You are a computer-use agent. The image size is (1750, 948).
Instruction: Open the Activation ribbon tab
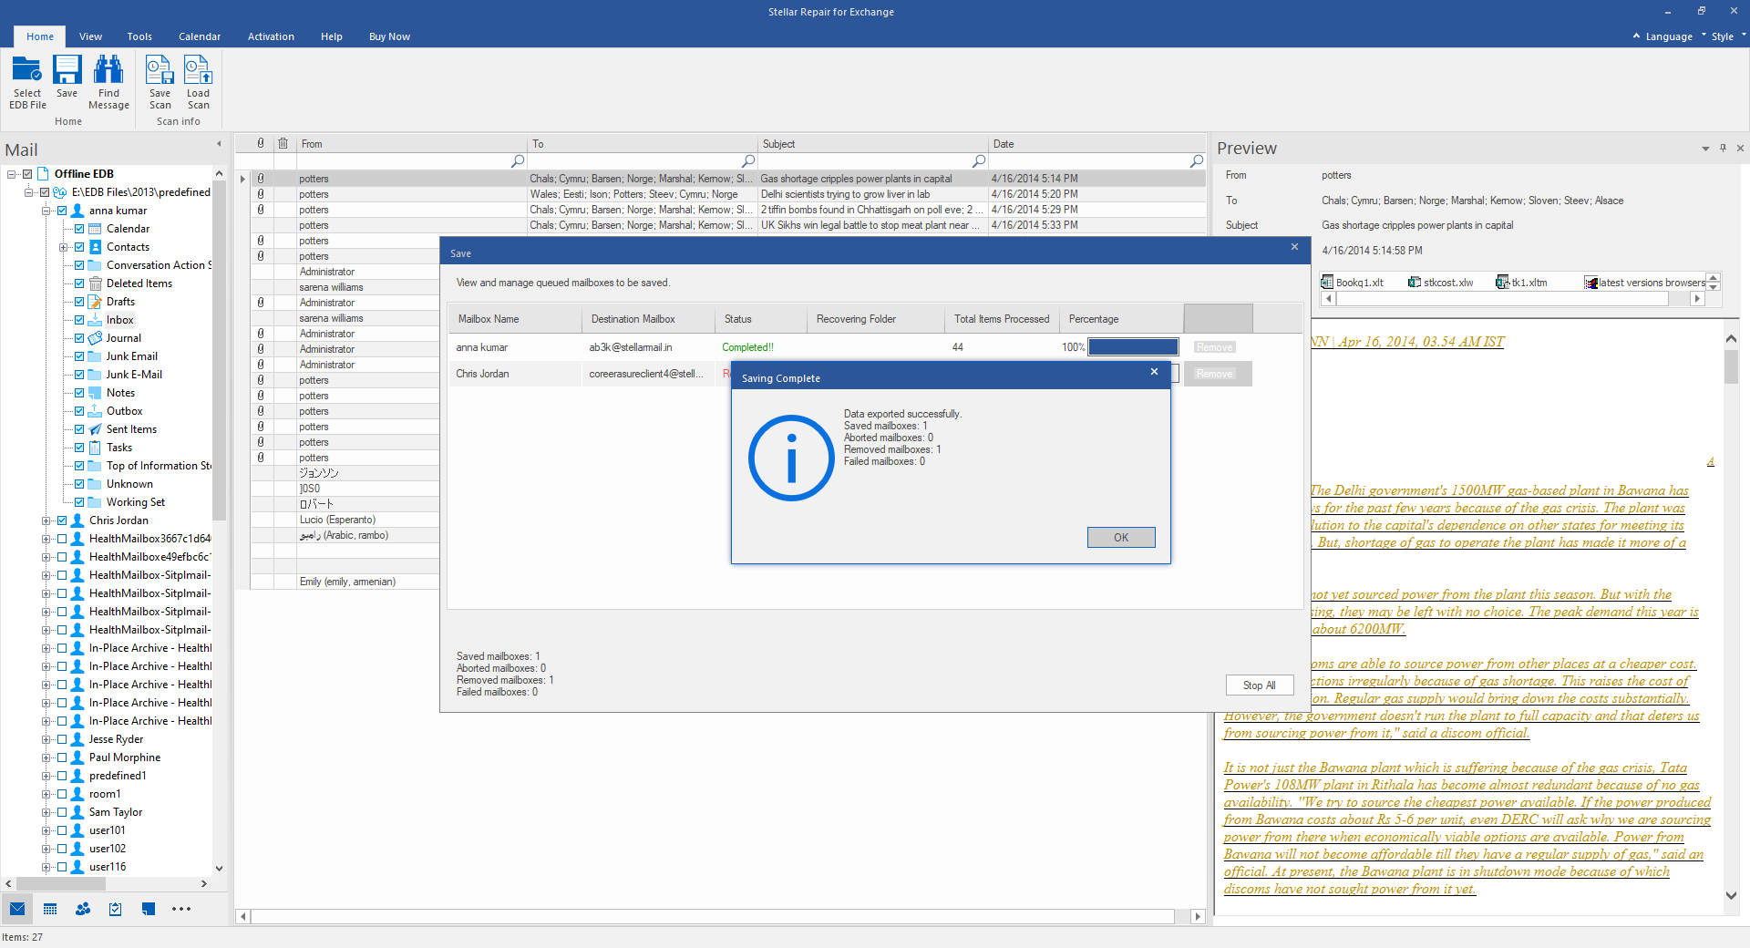pyautogui.click(x=271, y=36)
